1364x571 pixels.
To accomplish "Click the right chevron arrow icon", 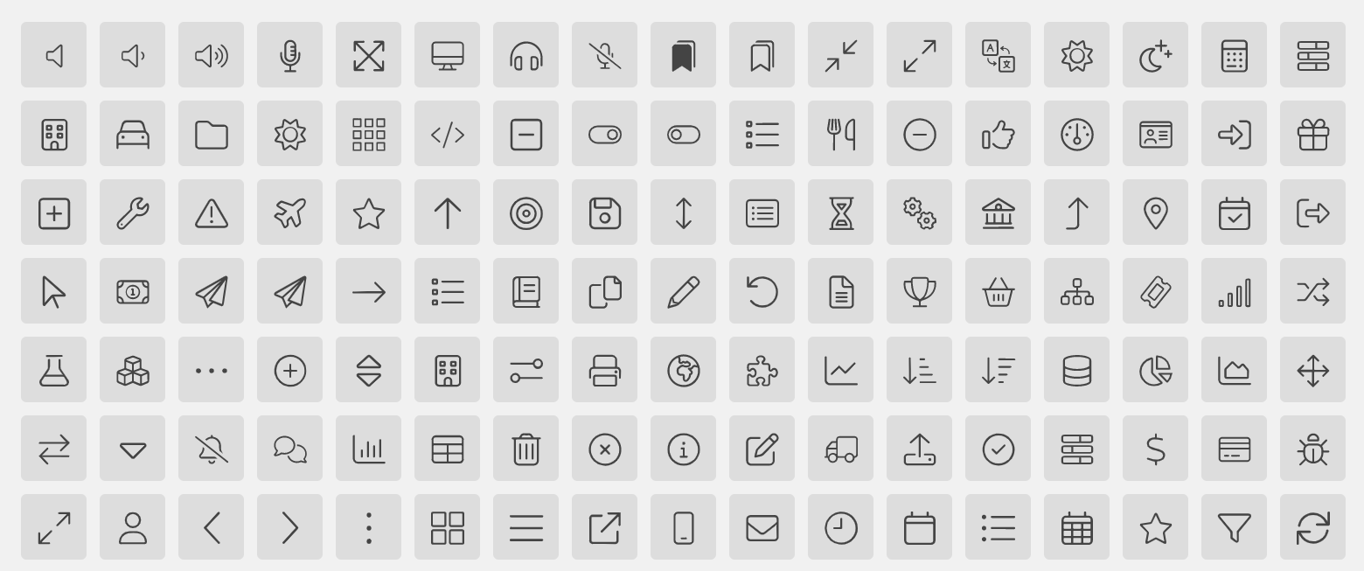I will (290, 527).
